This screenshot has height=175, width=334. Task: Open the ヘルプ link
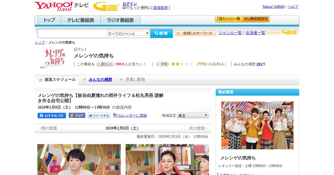click(293, 6)
